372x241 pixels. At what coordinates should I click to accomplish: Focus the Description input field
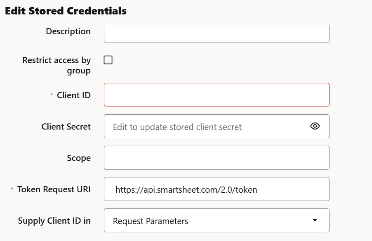pyautogui.click(x=217, y=34)
